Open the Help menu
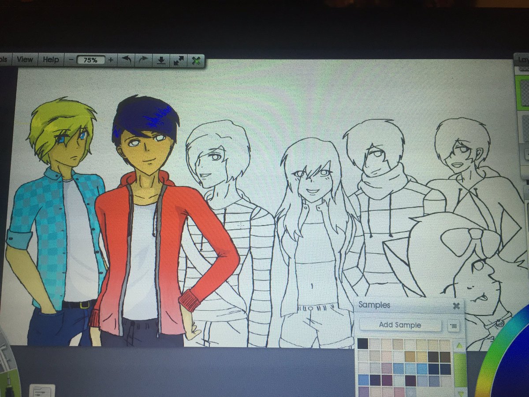 tap(51, 60)
